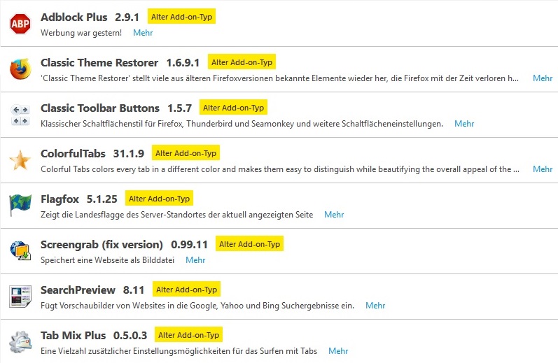
Task: Click Alter Add-on-Typ badge of ColorfulTabs
Action: [186, 153]
